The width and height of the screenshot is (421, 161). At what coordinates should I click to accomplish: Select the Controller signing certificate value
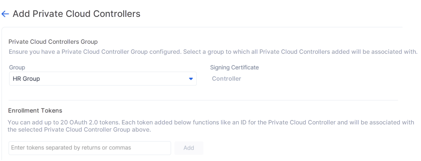pyautogui.click(x=227, y=79)
